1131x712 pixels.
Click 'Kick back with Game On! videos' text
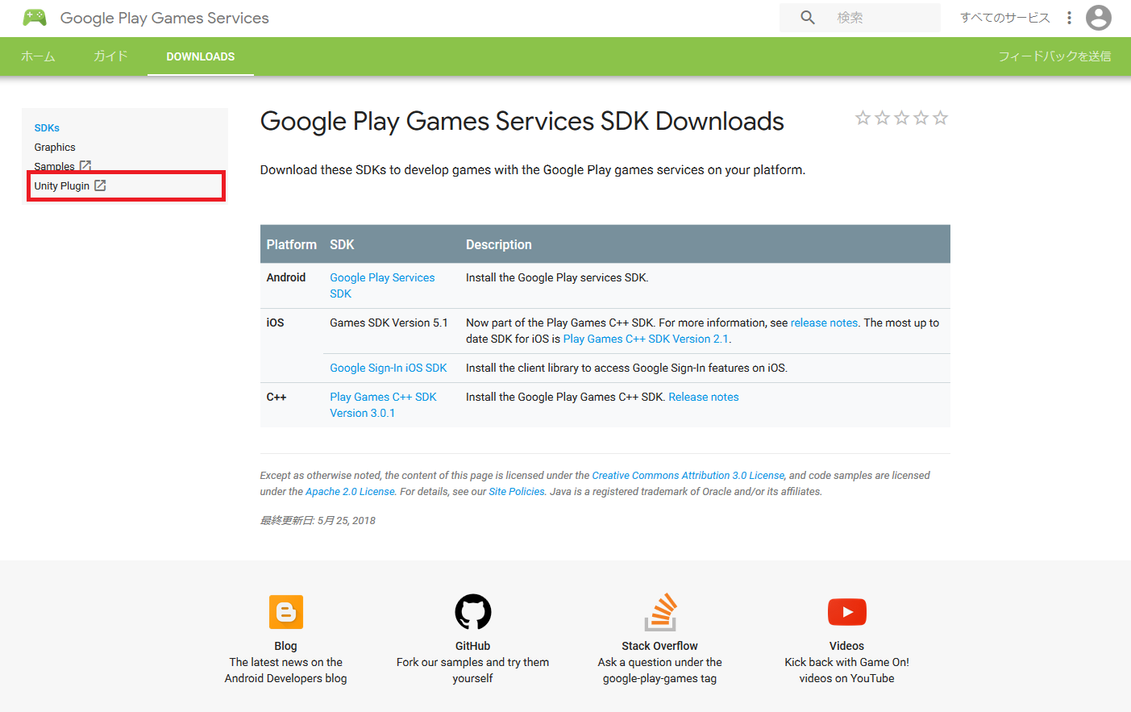coord(846,670)
